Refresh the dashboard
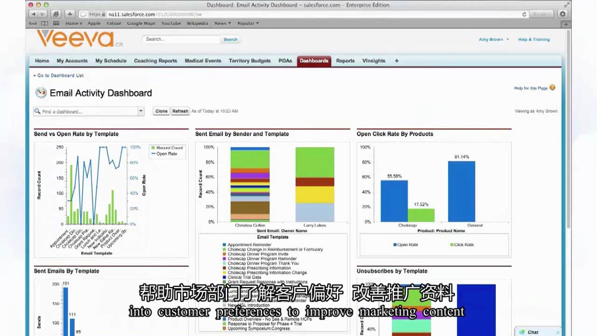This screenshot has height=336, width=597. 180,111
